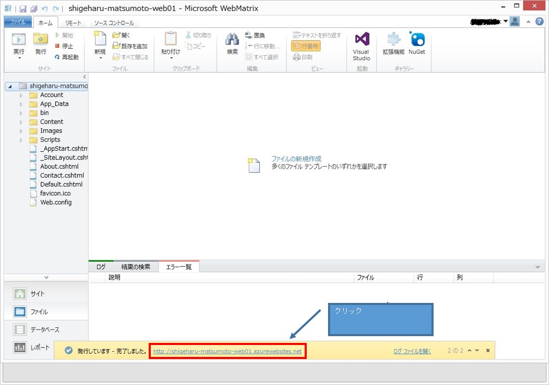
Task: Select all with すべて選択
Action: pos(262,57)
